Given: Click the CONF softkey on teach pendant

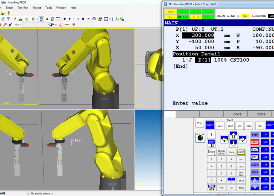Looking at the screenshot, I should click(235, 114).
